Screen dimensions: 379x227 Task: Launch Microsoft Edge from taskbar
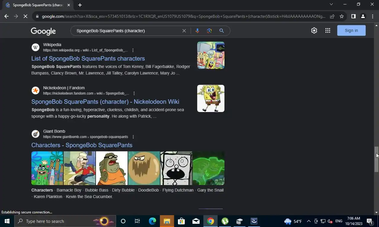point(152,221)
